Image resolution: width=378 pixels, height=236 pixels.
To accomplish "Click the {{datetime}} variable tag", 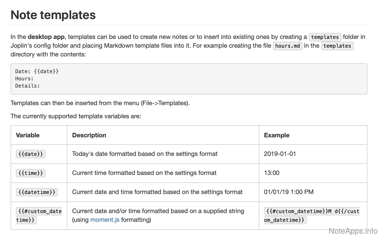I will tap(37, 192).
